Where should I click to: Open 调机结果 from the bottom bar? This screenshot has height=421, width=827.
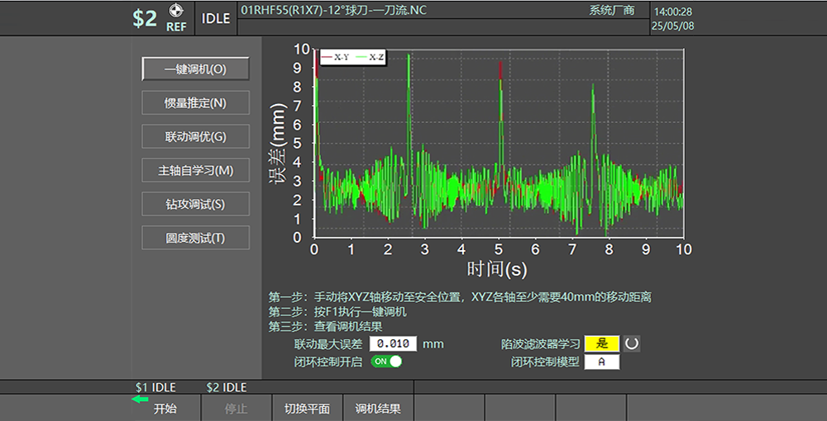point(378,409)
